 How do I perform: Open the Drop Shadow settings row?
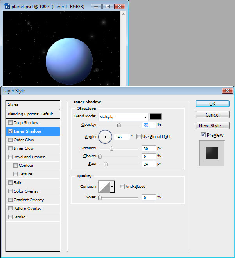[x=33, y=123]
